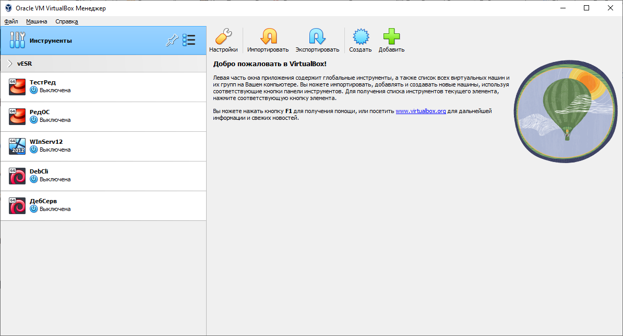Image resolution: width=623 pixels, height=336 pixels.
Task: Expand the vESR group chevron
Action: click(10, 64)
